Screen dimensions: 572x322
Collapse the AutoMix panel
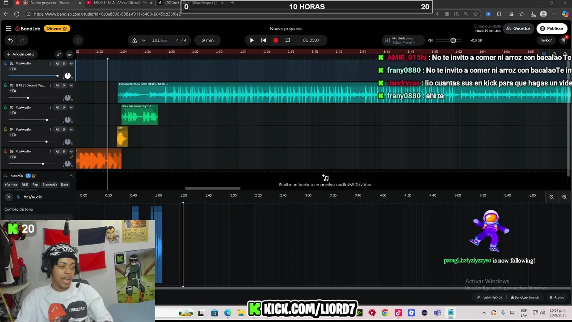coord(71,176)
